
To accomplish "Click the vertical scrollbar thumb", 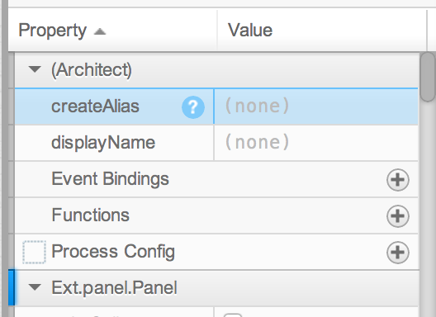I will pyautogui.click(x=428, y=77).
